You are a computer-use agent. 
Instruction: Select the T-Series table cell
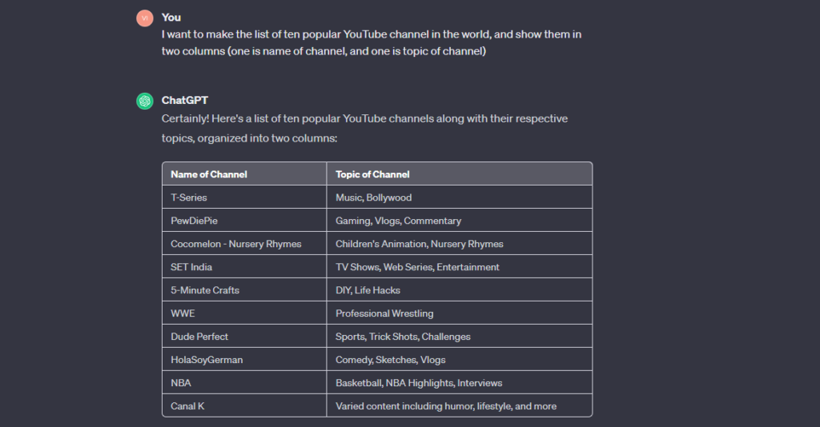click(x=189, y=198)
